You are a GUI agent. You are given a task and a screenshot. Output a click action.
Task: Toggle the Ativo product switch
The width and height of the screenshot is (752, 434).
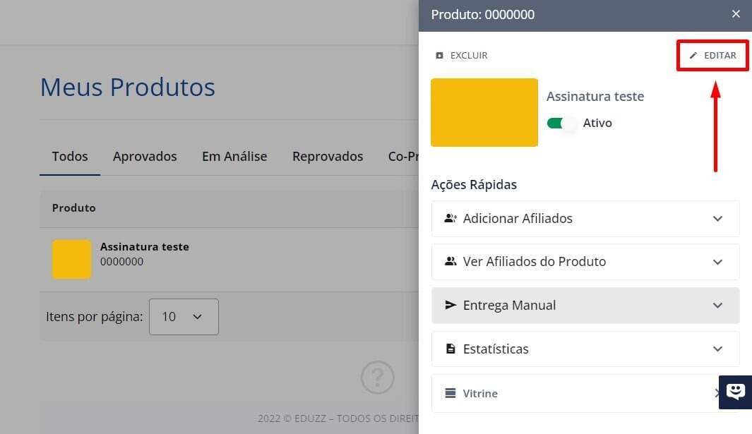[x=561, y=123]
